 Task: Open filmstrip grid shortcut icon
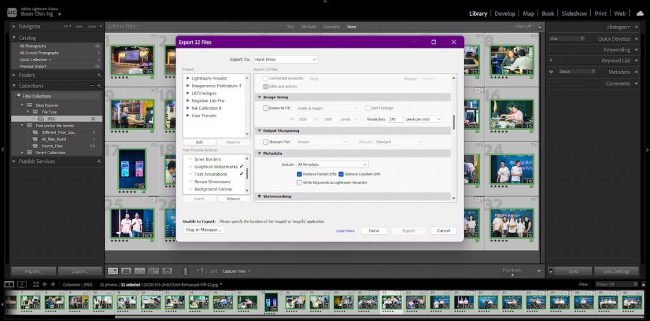coord(36,284)
